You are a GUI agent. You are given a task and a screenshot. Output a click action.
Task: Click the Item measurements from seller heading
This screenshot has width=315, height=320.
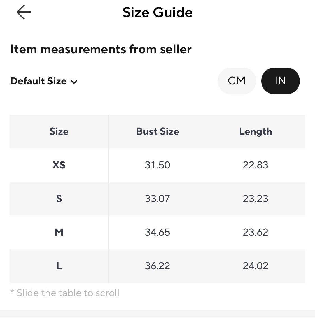click(x=101, y=49)
